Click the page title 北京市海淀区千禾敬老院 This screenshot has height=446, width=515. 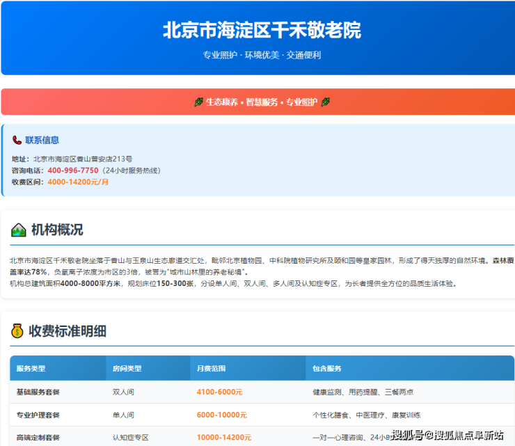262,31
